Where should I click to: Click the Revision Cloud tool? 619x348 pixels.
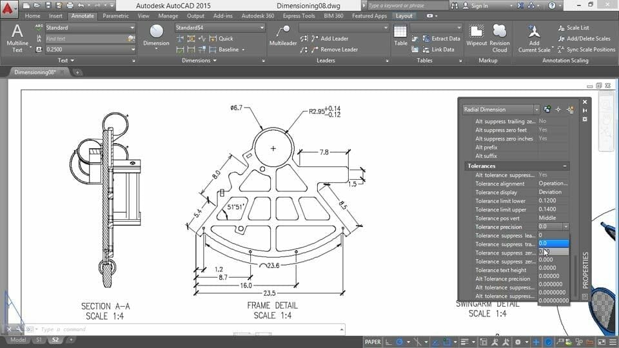pos(500,37)
